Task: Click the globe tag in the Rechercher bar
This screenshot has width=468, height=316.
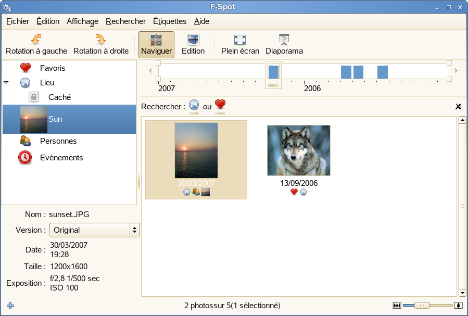Action: [x=194, y=105]
